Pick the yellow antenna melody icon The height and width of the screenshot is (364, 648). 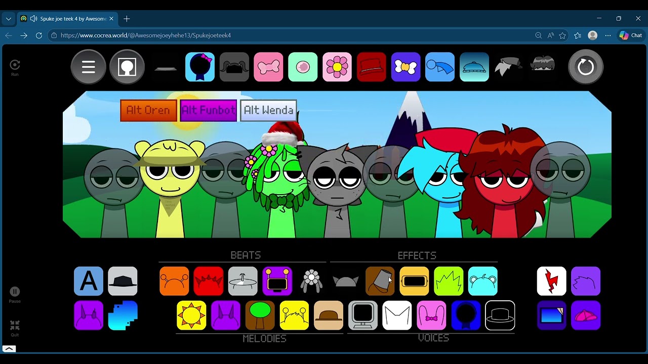(x=295, y=315)
